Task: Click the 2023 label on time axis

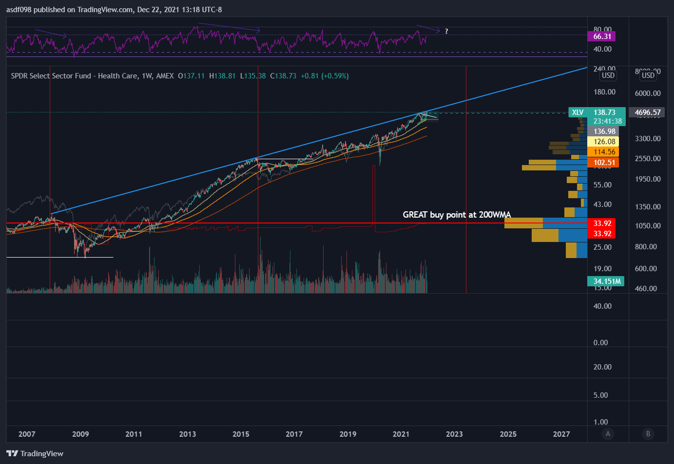Action: pos(454,434)
